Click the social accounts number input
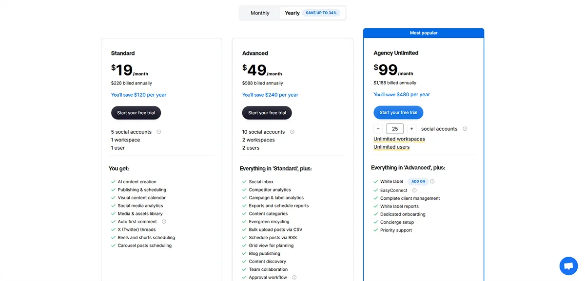585x281 pixels. 395,128
